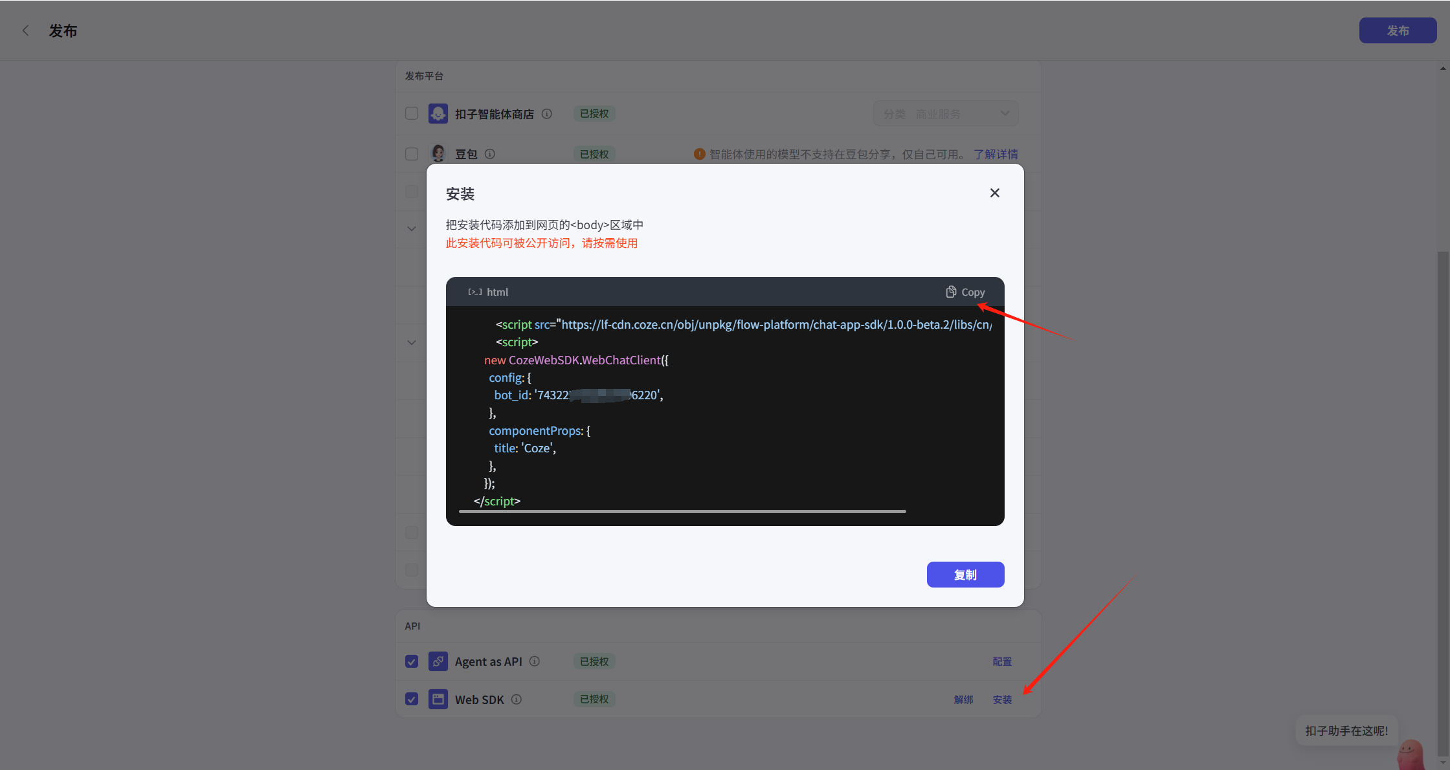The image size is (1450, 770).
Task: Check the 豆包 checkbox
Action: (412, 154)
